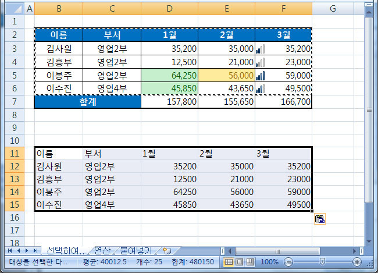Click total cell 166,700
This screenshot has height=273, width=378.
pyautogui.click(x=284, y=102)
